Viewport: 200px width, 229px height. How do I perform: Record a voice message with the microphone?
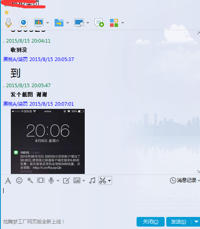51,180
